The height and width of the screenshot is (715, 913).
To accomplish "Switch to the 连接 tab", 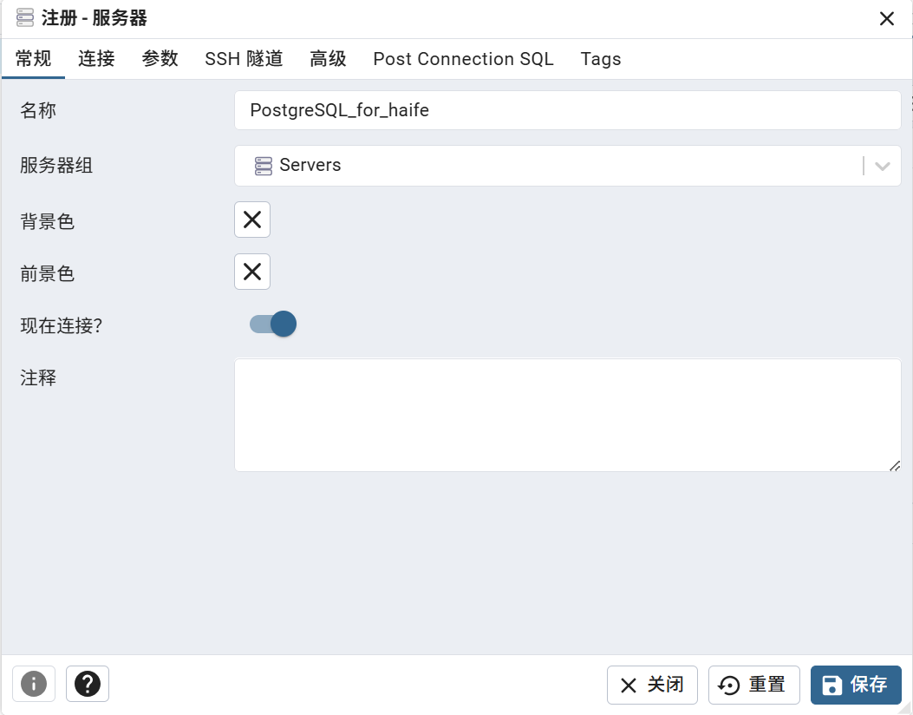I will click(96, 59).
